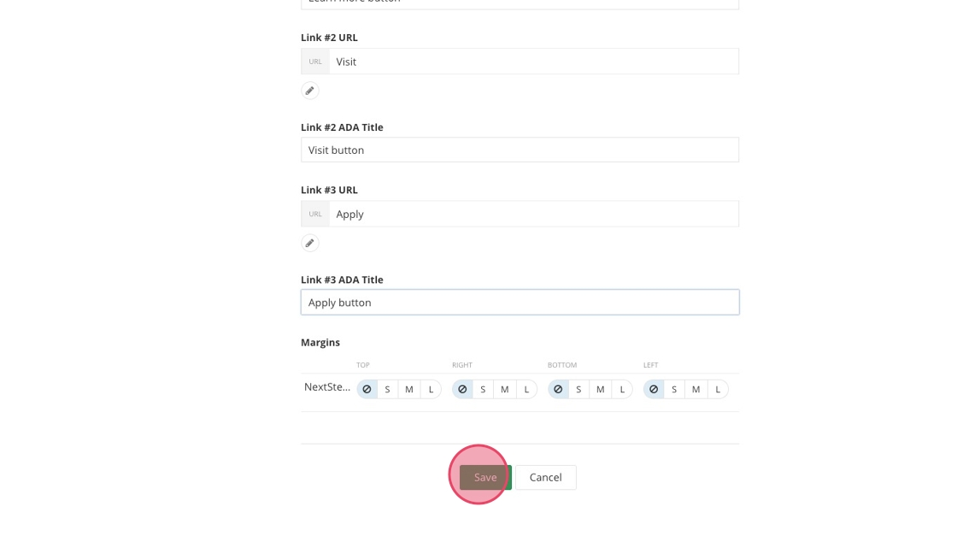Set top margin to L
This screenshot has height=536, width=957.
coord(431,389)
